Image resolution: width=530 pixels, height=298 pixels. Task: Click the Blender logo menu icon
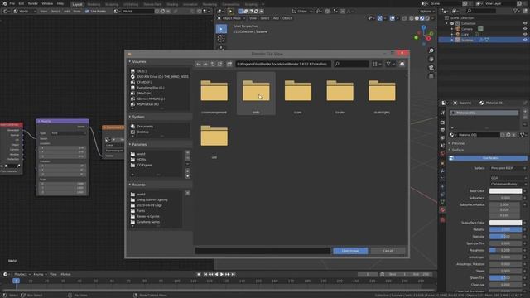(4, 3)
